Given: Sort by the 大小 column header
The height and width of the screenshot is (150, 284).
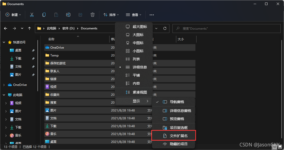Looking at the screenshot, I should [181, 39].
